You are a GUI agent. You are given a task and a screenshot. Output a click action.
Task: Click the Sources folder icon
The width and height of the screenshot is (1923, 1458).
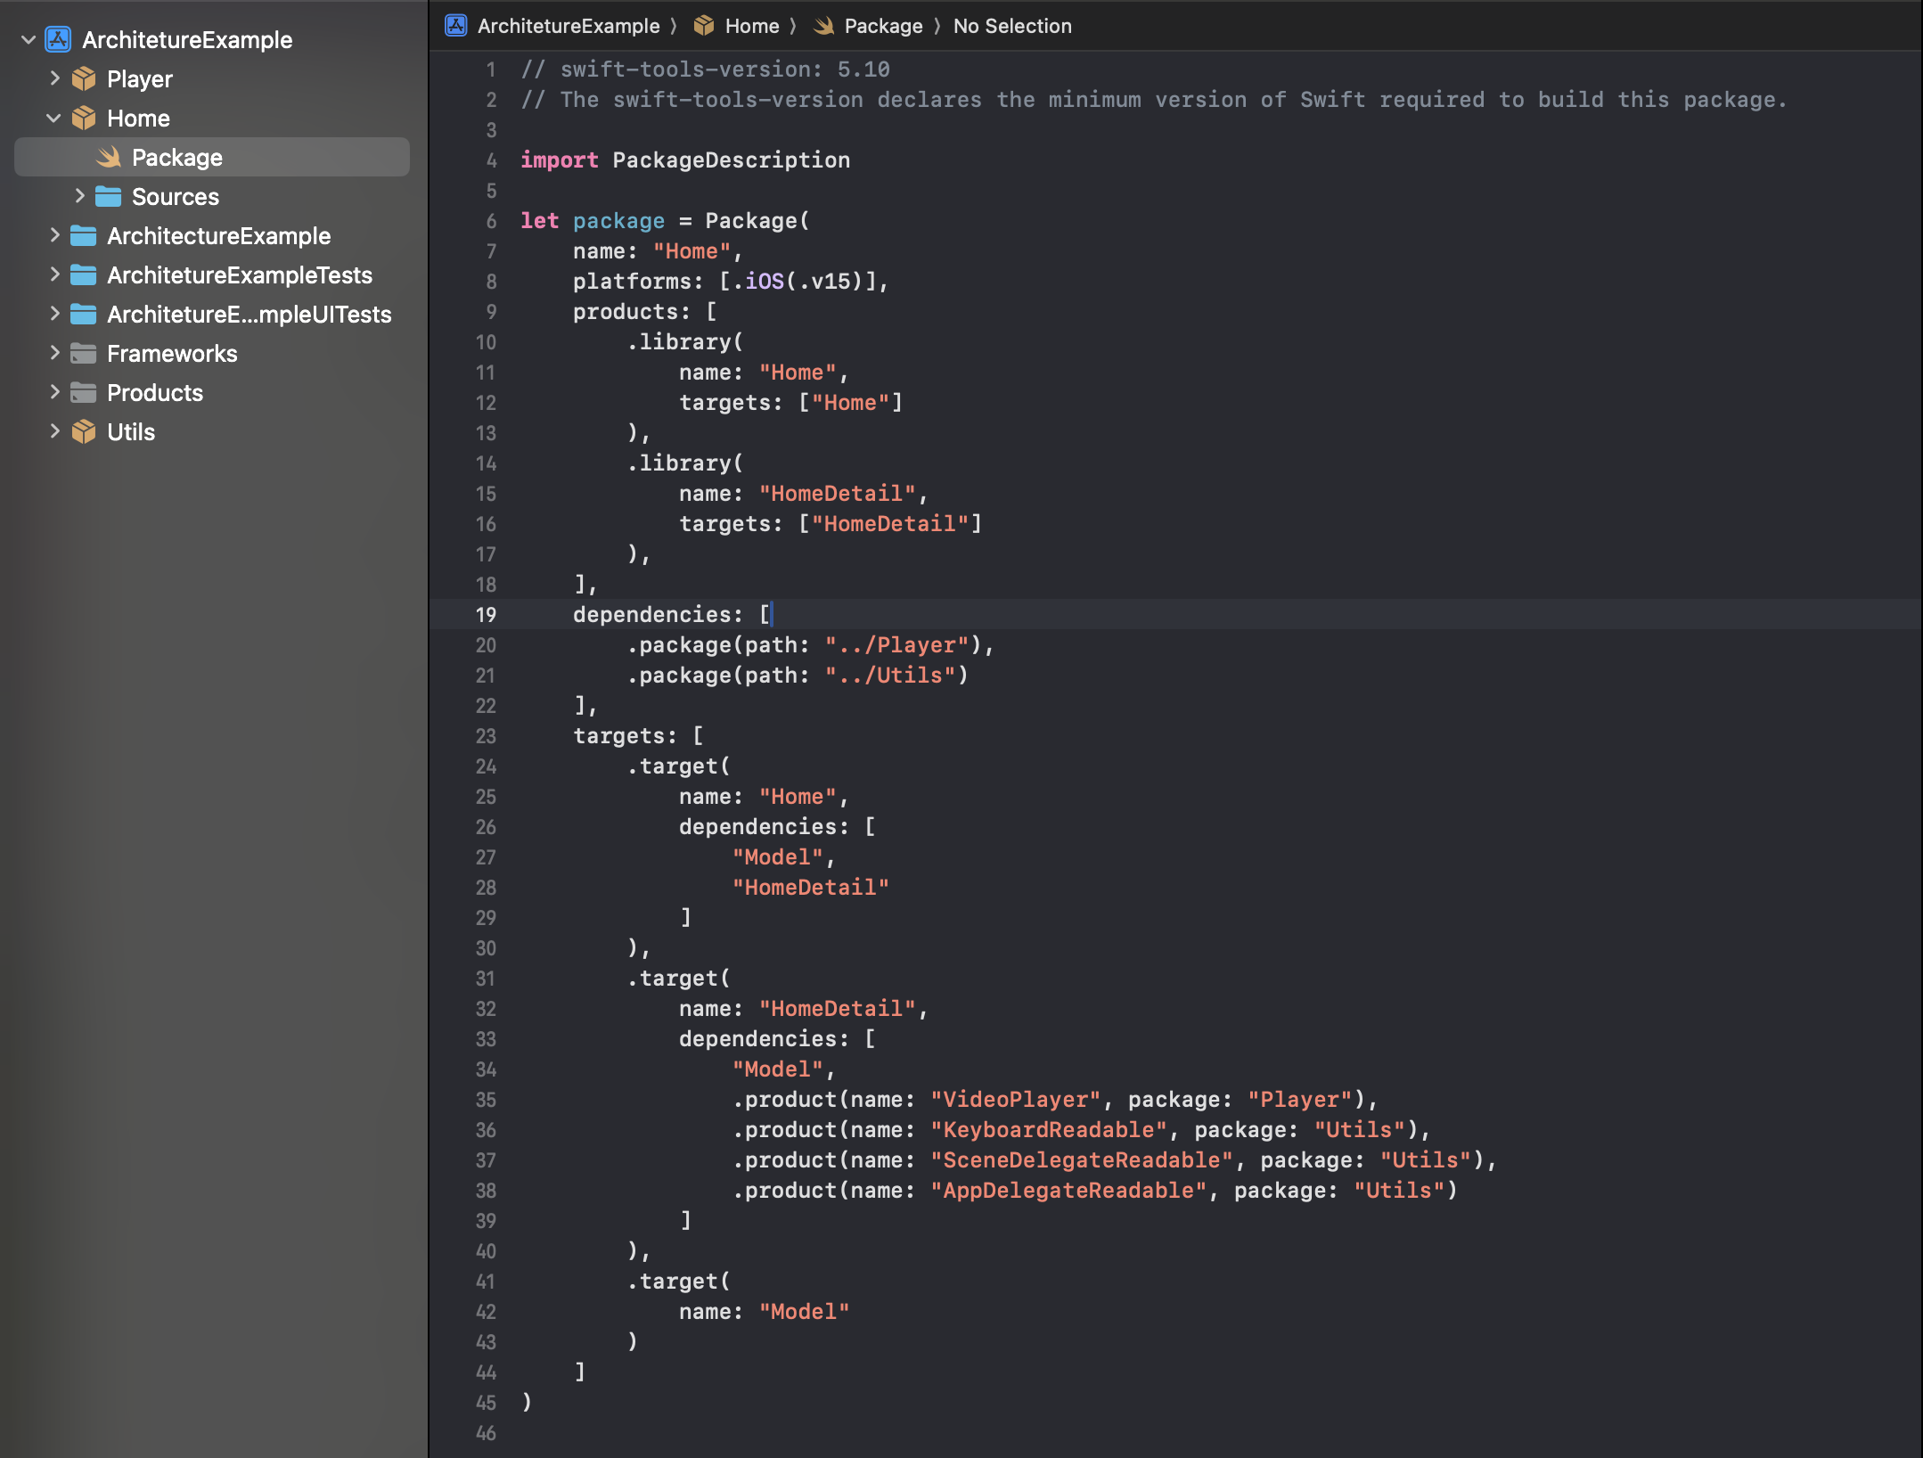tap(109, 196)
